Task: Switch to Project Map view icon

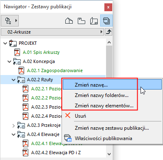Action: click(x=69, y=21)
